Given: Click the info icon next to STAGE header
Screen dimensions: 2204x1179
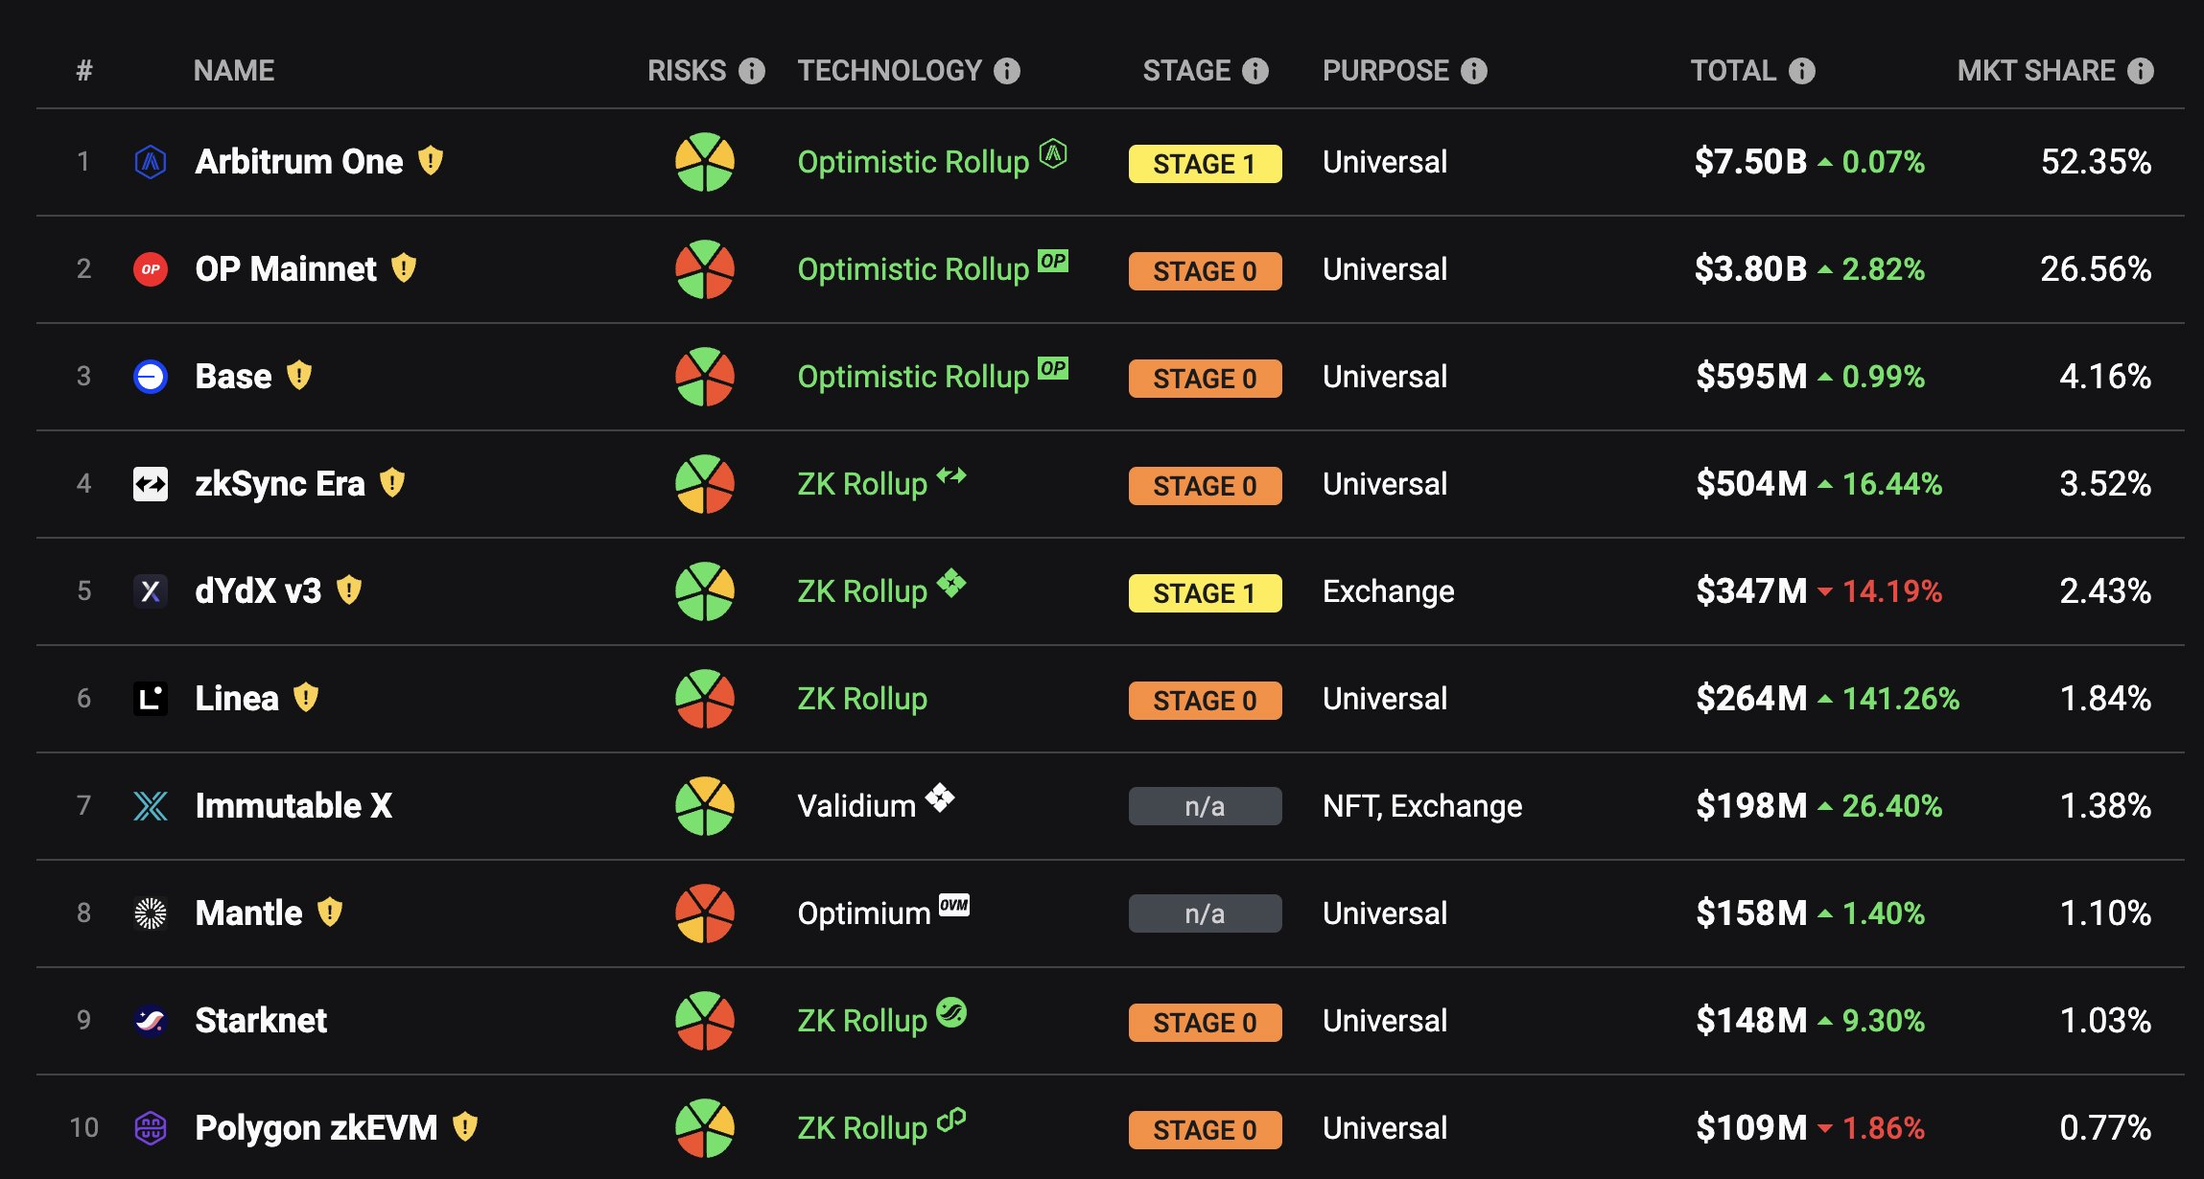Looking at the screenshot, I should (x=1255, y=71).
